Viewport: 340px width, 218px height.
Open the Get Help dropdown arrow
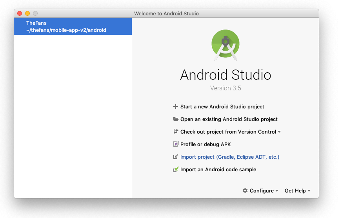click(309, 191)
